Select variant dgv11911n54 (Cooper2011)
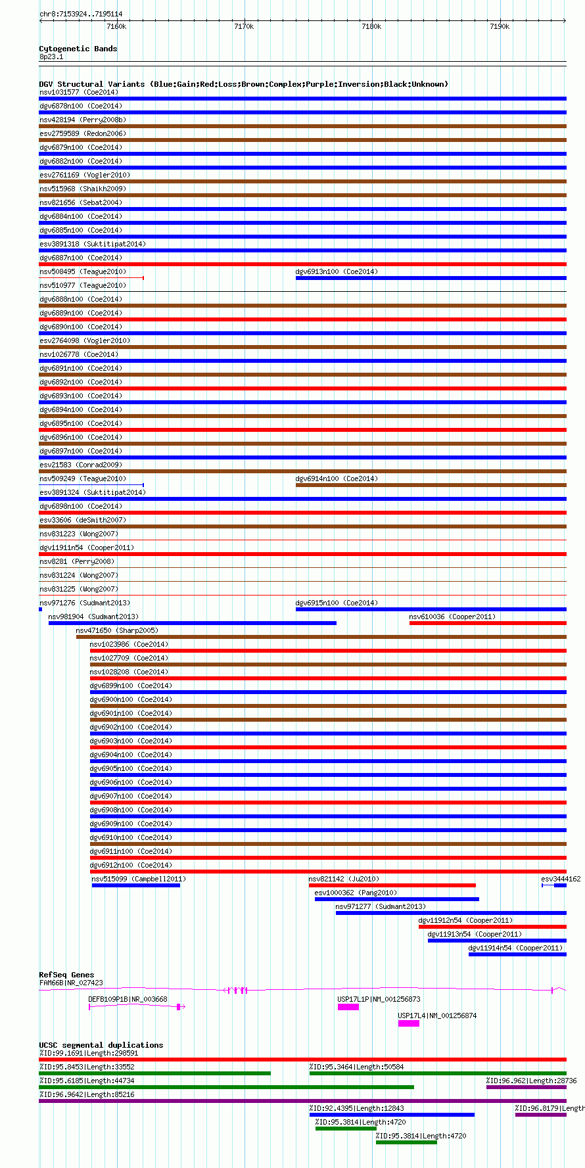Viewport: 585px width, 1168px height. pos(303,554)
